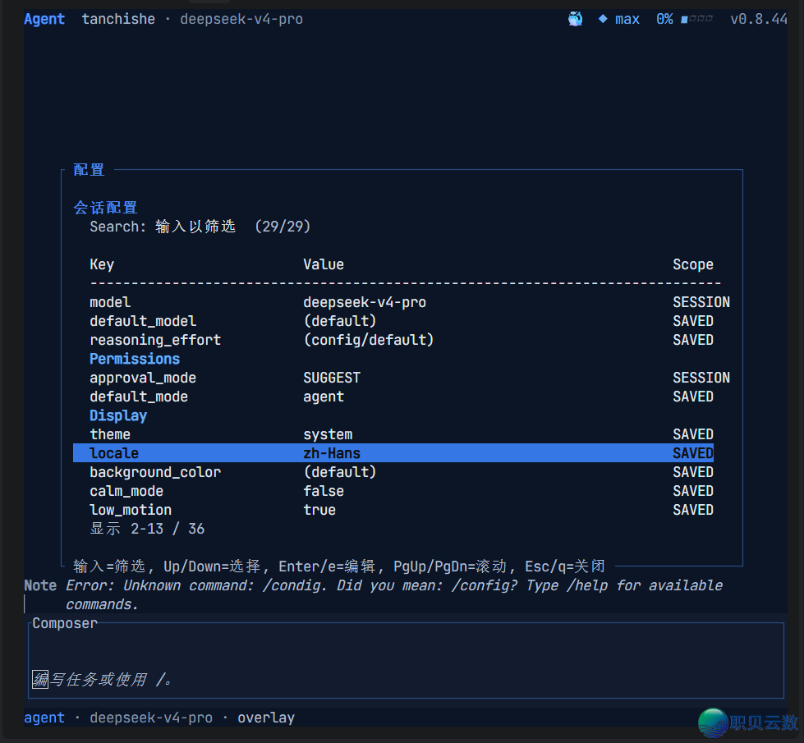Click the Permissions section heading
Viewport: 804px width, 743px height.
point(135,359)
